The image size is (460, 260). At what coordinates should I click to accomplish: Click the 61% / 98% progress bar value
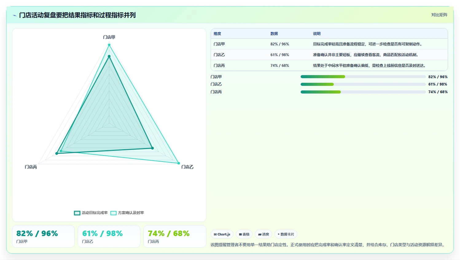(x=438, y=84)
